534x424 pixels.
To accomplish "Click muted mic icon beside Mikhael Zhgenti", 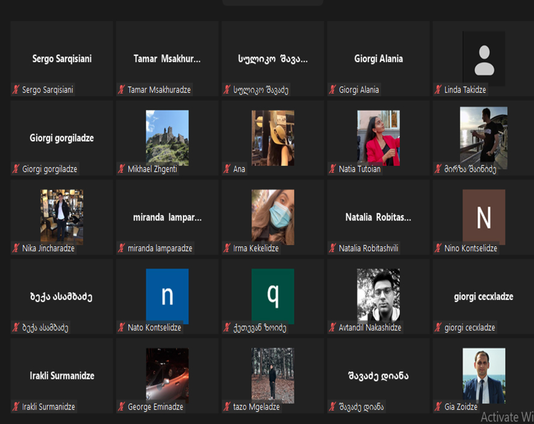I will 122,169.
